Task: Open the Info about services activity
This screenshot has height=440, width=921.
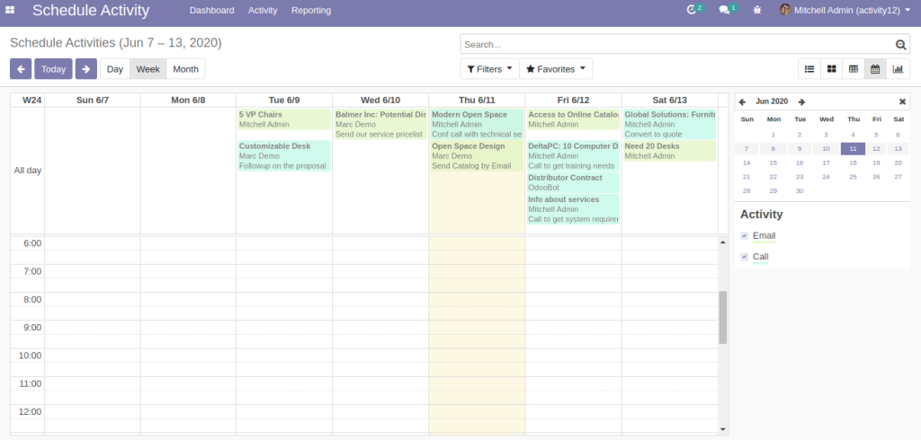Action: pos(573,209)
